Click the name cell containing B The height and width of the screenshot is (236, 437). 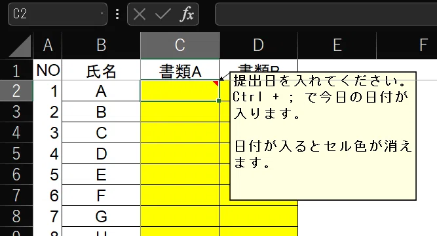pyautogui.click(x=101, y=112)
